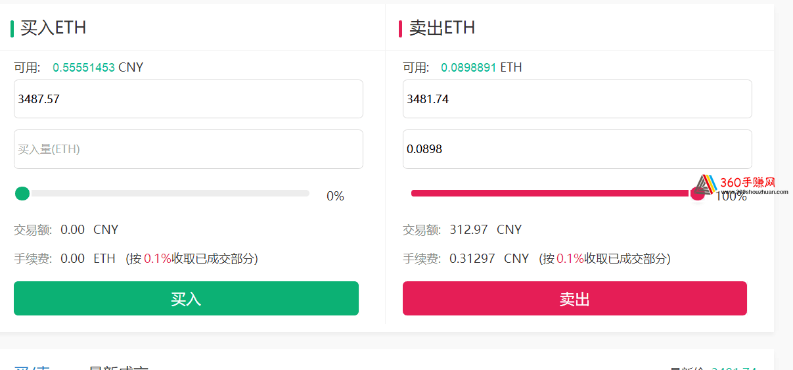
Task: Focus the buy price field showing 3487.57
Action: (x=189, y=99)
